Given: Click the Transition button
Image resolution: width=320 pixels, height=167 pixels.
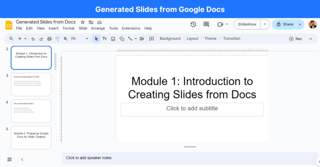Looking at the screenshot, I should click(232, 39).
